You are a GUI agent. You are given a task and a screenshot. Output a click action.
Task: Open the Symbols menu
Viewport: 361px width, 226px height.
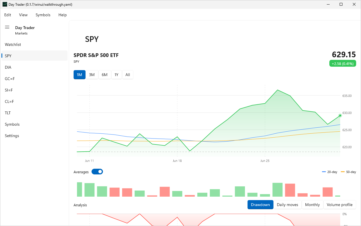(x=43, y=15)
